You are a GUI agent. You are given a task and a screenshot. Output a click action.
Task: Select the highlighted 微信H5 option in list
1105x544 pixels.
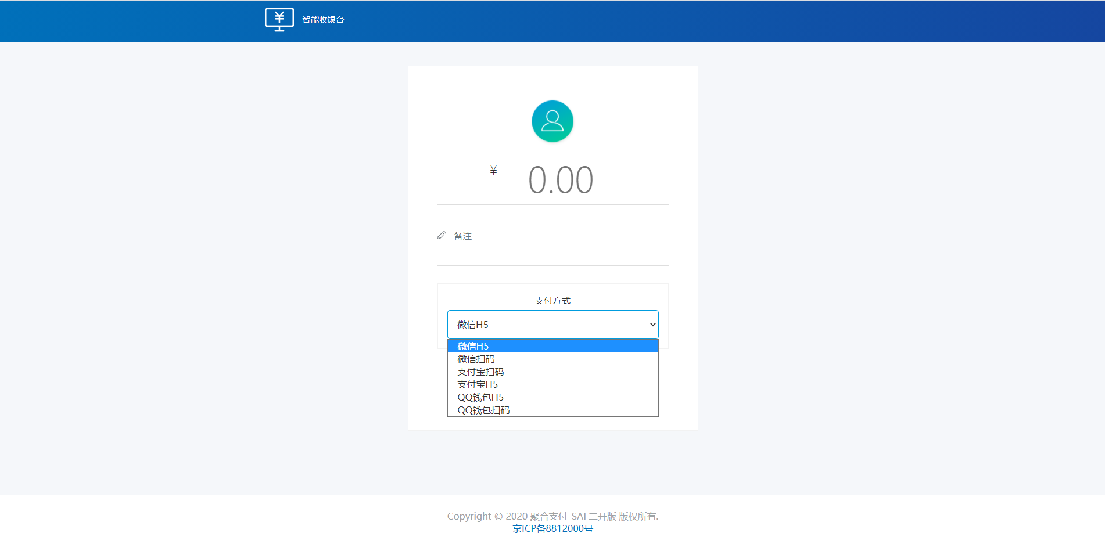click(552, 346)
